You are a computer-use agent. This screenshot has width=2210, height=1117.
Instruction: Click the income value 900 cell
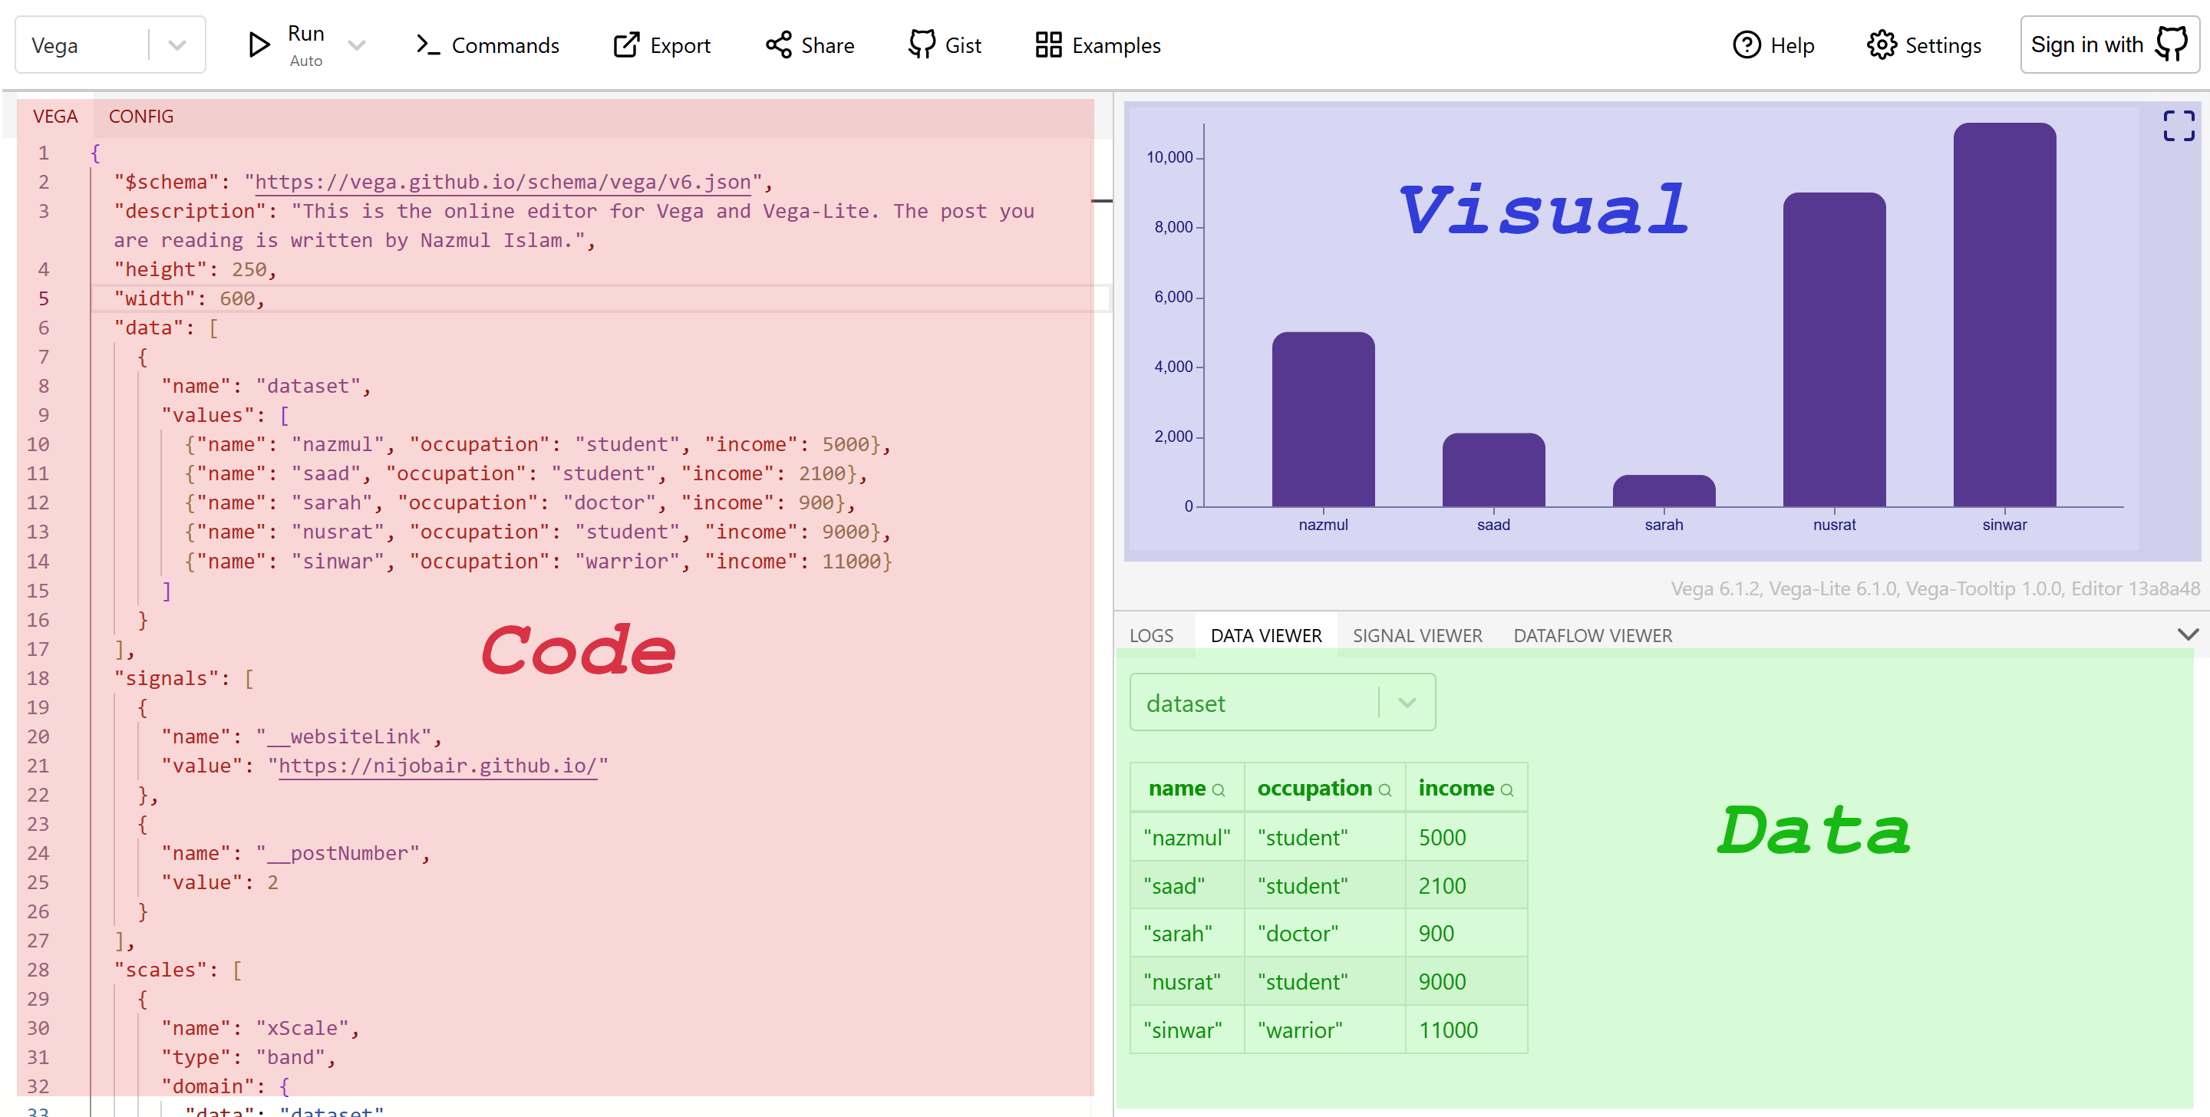[x=1466, y=934]
